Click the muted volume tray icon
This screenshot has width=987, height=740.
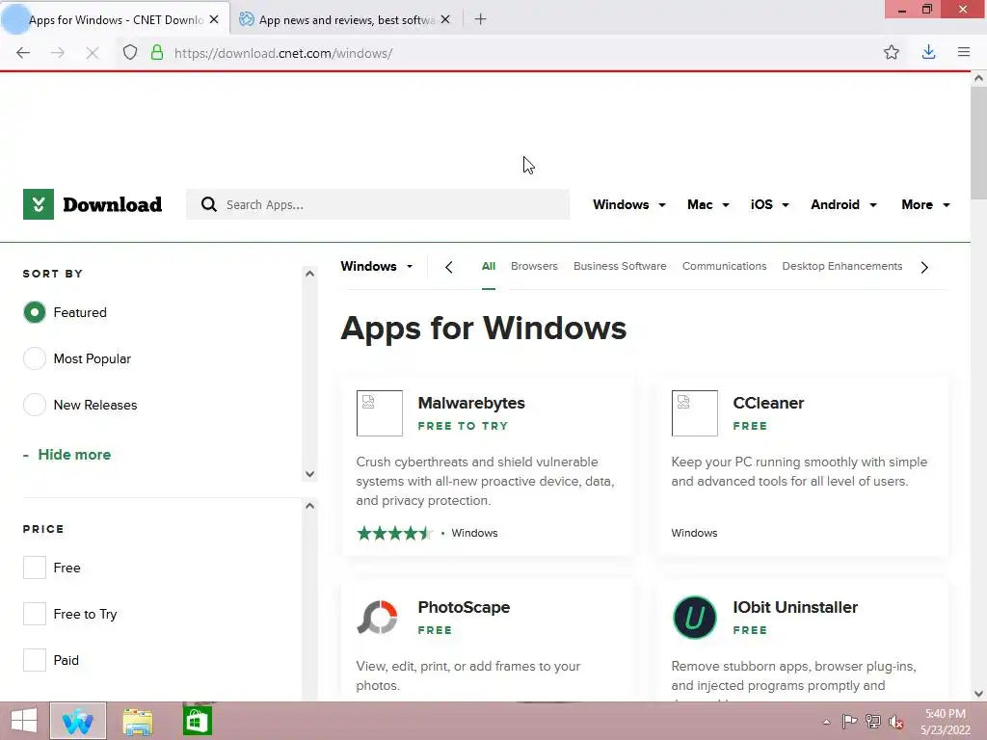(896, 722)
